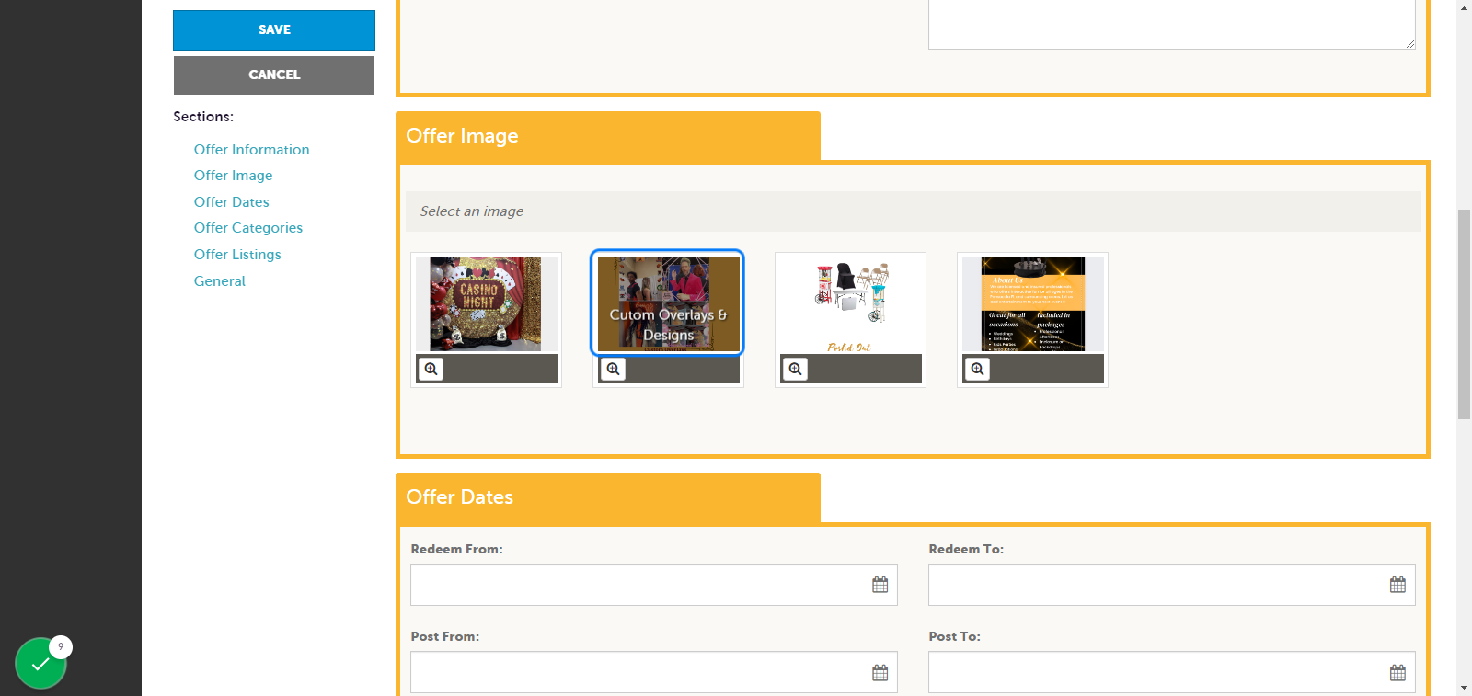
Task: Click the scrollbar down arrow
Action: click(1464, 688)
